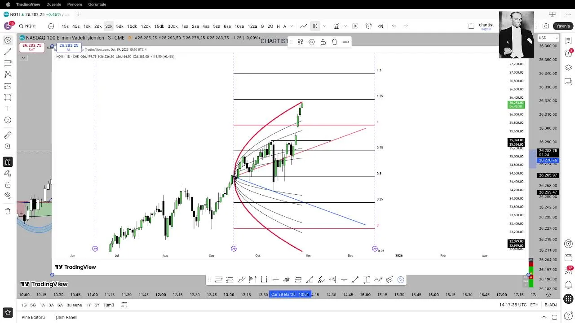Viewport: 575px width, 323px height.
Task: Select the 30dk timeframe
Action: [172, 26]
